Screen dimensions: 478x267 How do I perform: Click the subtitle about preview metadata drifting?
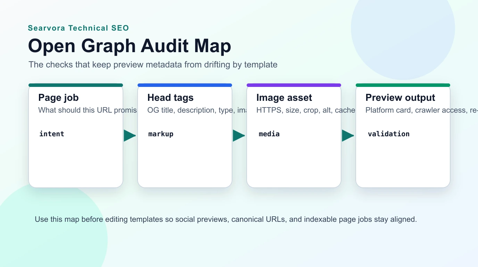tap(153, 65)
